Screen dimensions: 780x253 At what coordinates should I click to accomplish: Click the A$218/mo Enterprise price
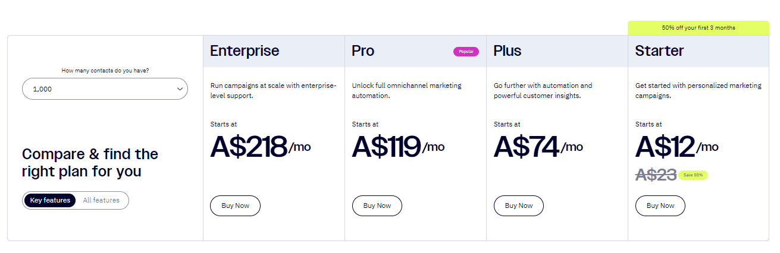coord(260,147)
